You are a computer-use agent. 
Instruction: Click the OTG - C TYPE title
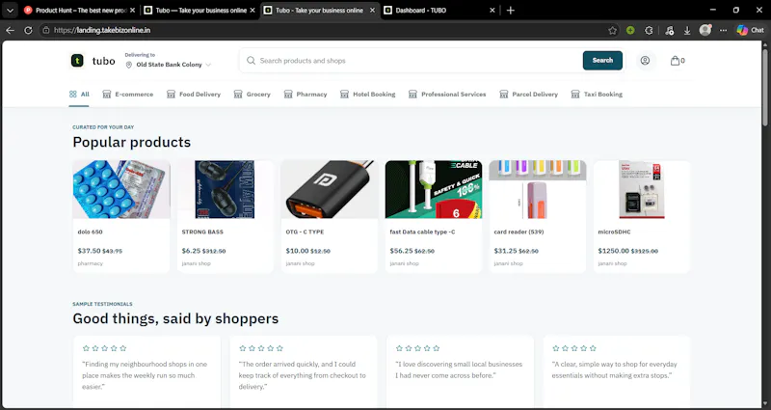tap(305, 232)
